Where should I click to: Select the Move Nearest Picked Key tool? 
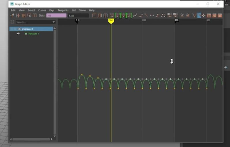[x=12, y=15]
